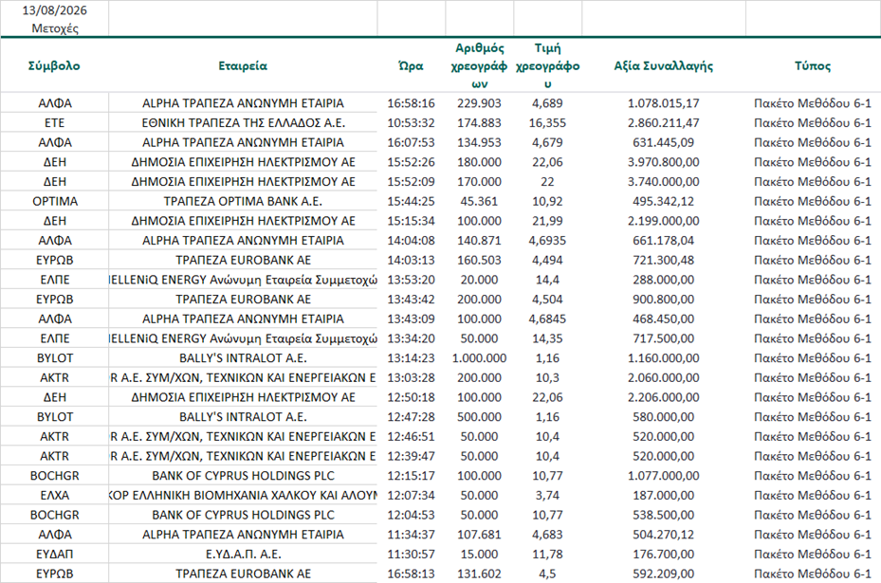The height and width of the screenshot is (583, 881).
Task: Click quantity 160.503
Action: point(479,260)
